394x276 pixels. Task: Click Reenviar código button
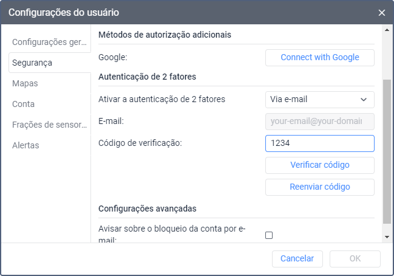tap(319, 187)
